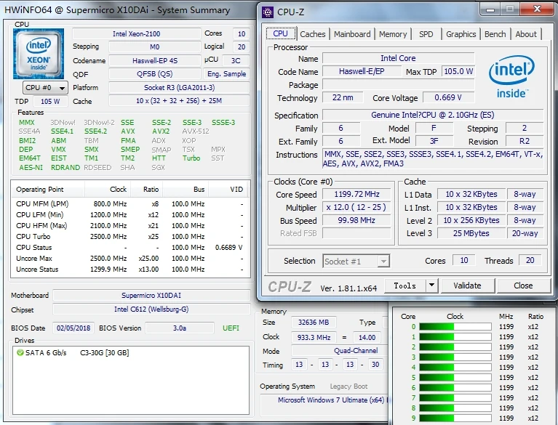Click the CPU-Z title bar app icon

coord(268,12)
